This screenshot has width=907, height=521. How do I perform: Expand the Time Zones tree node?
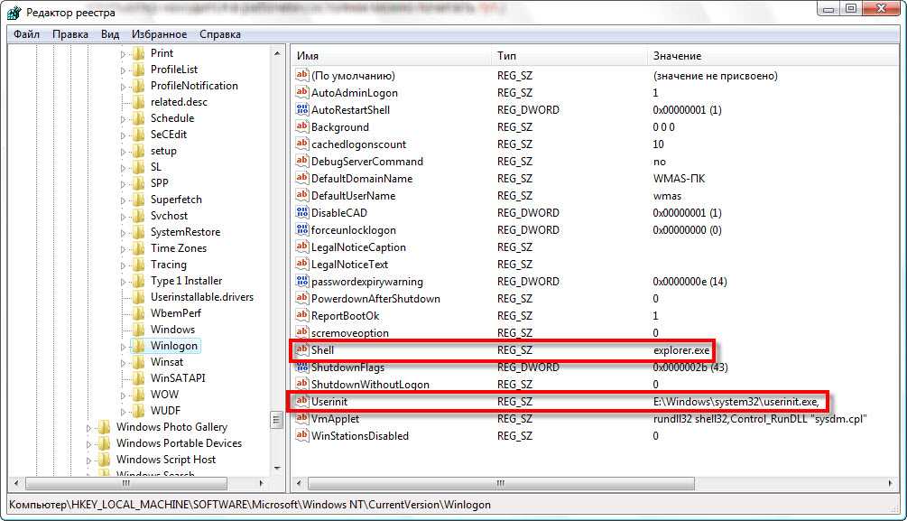click(124, 249)
